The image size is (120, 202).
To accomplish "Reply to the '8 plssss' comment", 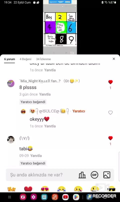I will (x=45, y=94).
